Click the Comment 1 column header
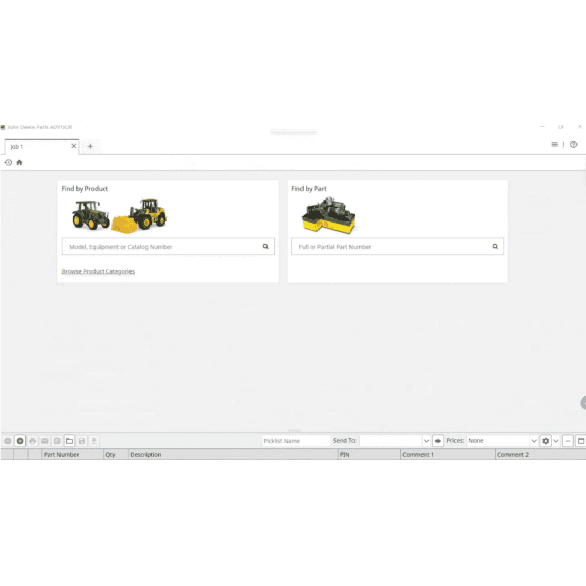 pos(448,455)
